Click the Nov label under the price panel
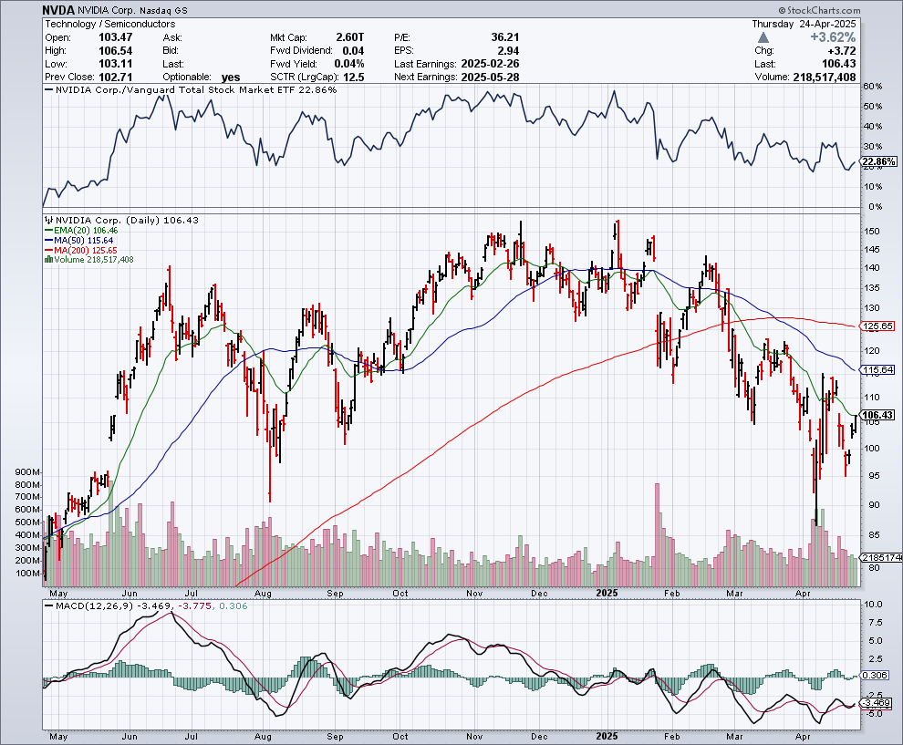 pos(474,593)
